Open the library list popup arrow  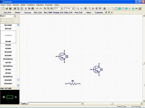pos(112,13)
